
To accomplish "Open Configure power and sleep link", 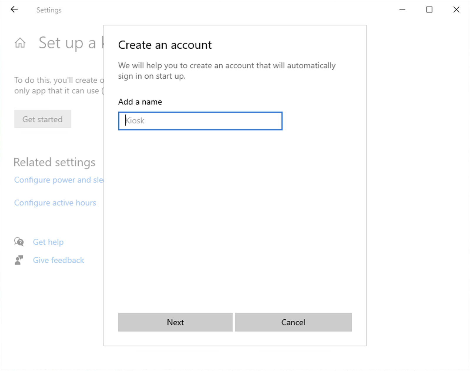I will click(59, 180).
